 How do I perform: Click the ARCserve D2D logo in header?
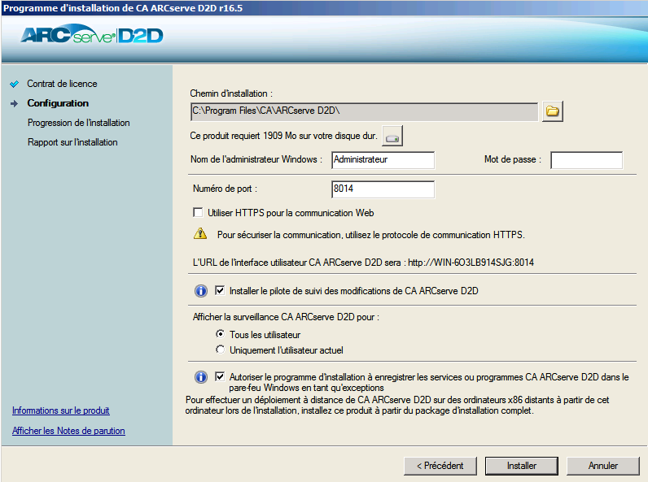pyautogui.click(x=92, y=35)
